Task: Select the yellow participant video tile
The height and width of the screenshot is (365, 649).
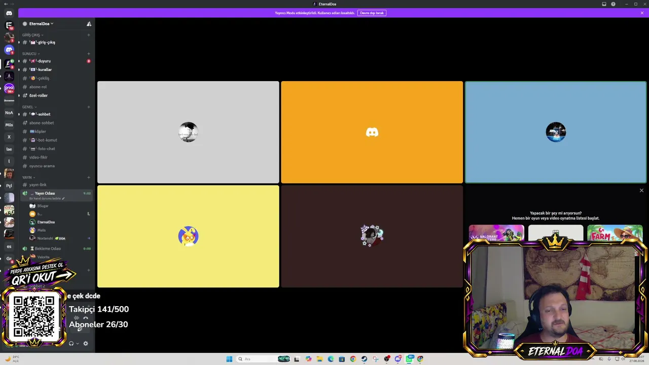Action: click(x=188, y=236)
